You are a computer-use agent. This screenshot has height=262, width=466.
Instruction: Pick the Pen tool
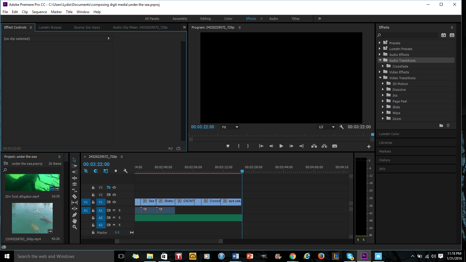click(75, 215)
